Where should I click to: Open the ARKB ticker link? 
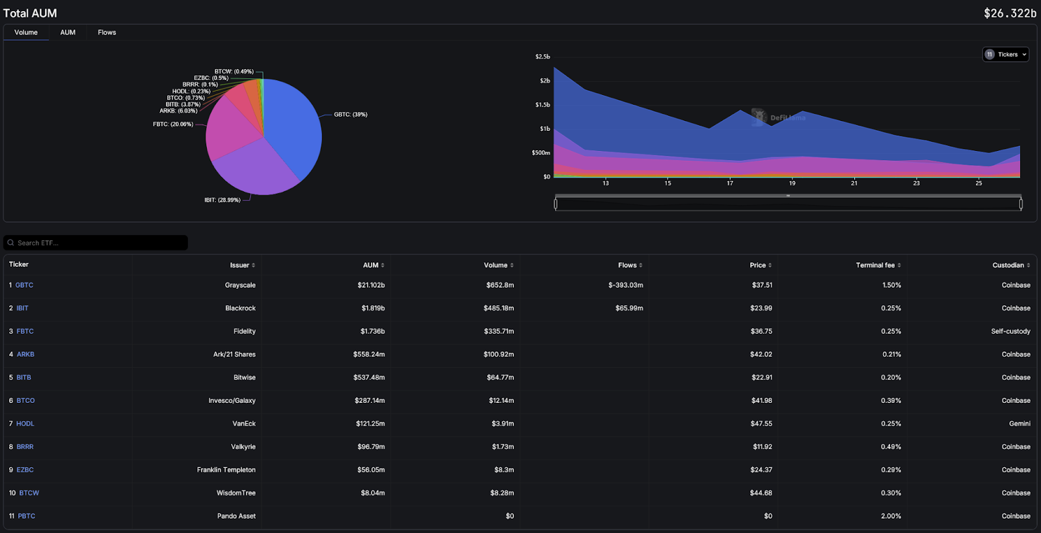tap(25, 355)
